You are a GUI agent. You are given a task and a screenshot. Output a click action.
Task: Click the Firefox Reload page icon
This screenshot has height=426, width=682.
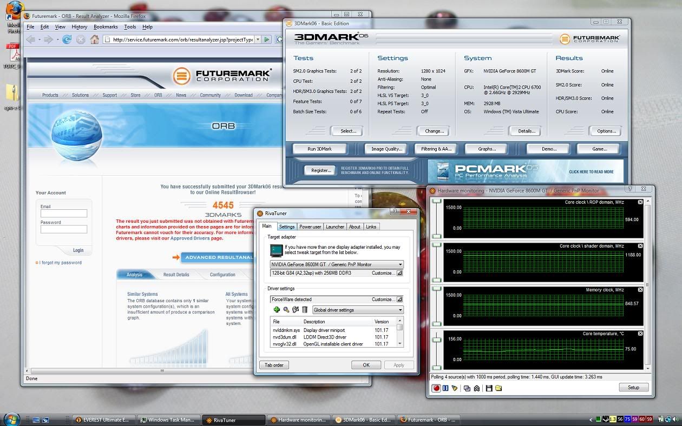pos(67,39)
